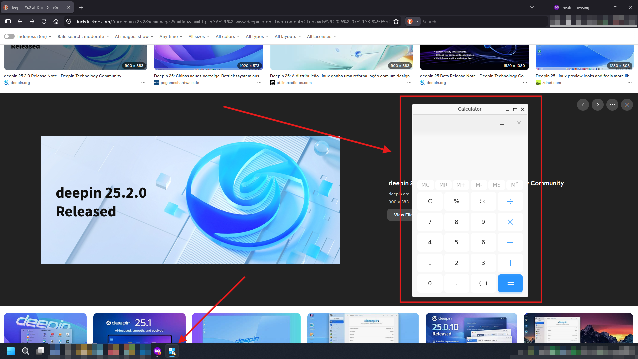Click the calculator multiply operator button

point(510,222)
